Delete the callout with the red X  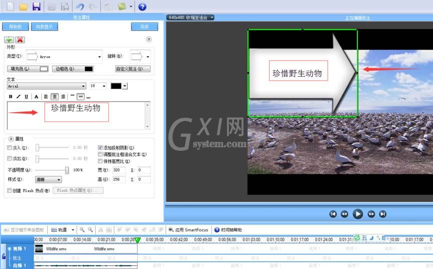point(20,40)
